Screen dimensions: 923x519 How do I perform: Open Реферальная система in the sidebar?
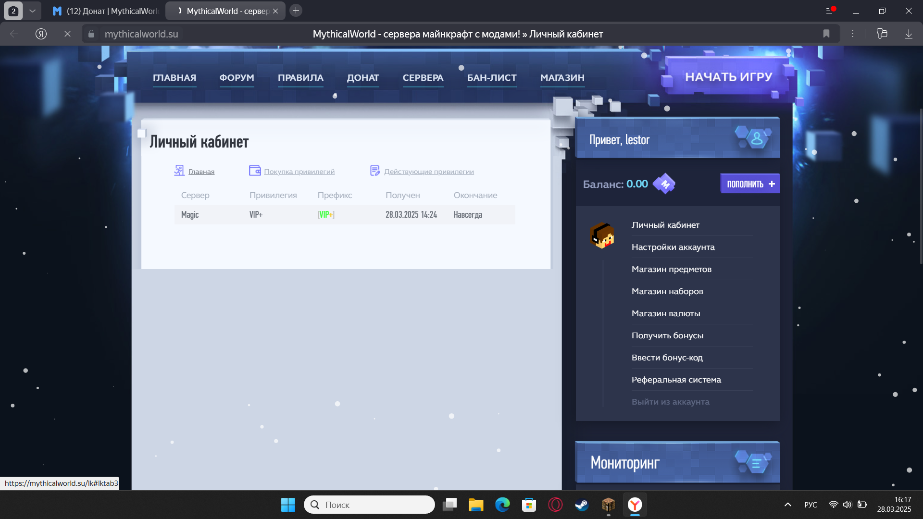[676, 380]
